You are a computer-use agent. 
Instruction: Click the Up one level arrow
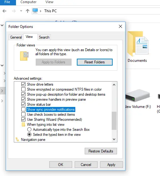(x=28, y=11)
